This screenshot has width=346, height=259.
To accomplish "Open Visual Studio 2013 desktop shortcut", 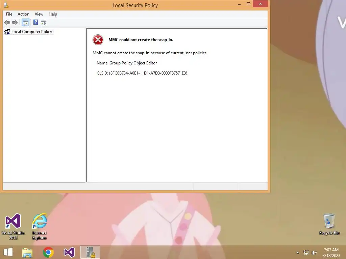I will pyautogui.click(x=13, y=226).
